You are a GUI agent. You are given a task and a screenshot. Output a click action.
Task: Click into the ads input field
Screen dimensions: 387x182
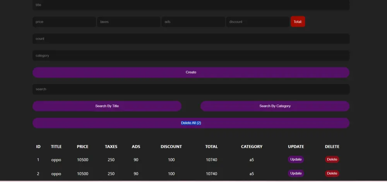click(193, 22)
